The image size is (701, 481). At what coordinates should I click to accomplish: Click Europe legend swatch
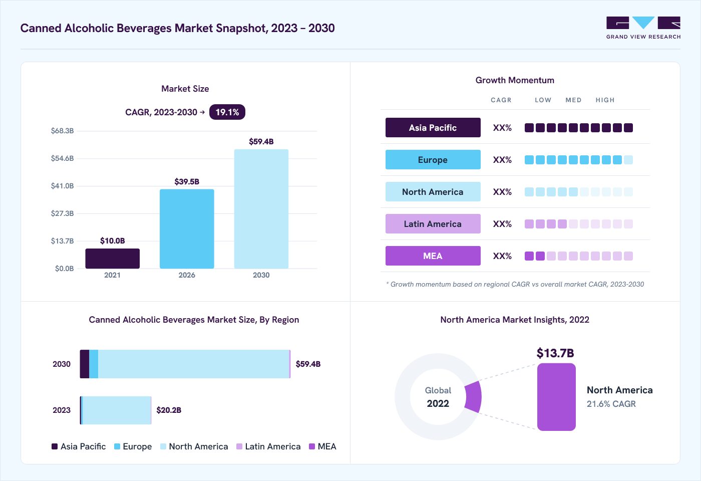pyautogui.click(x=117, y=446)
